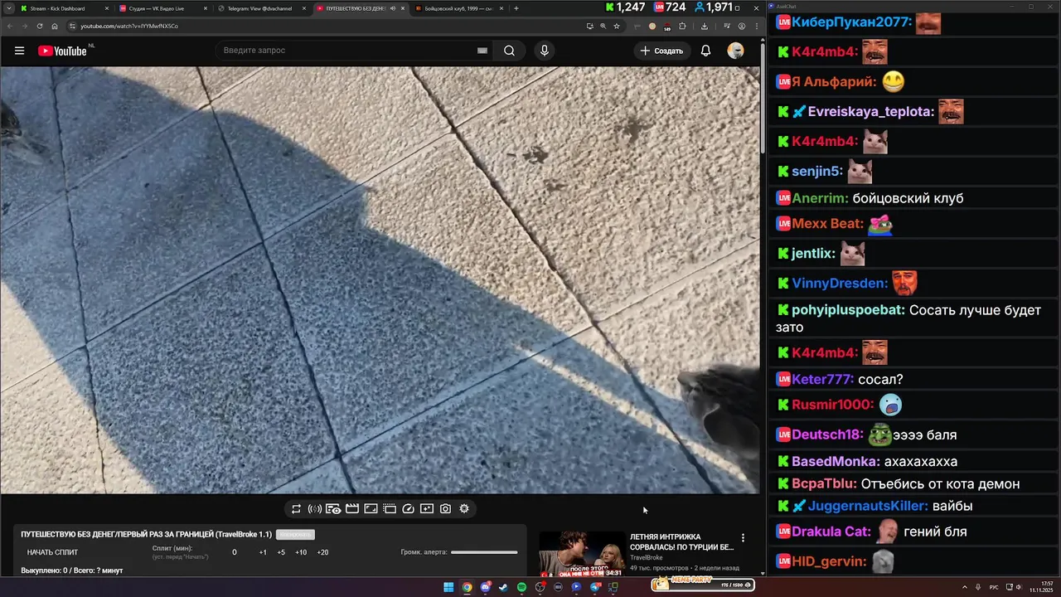Open three-dot menu of recommended video
The height and width of the screenshot is (597, 1061).
tap(743, 538)
